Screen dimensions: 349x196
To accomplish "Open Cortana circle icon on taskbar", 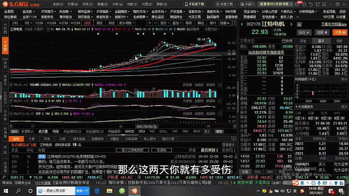I will (x=30, y=191).
